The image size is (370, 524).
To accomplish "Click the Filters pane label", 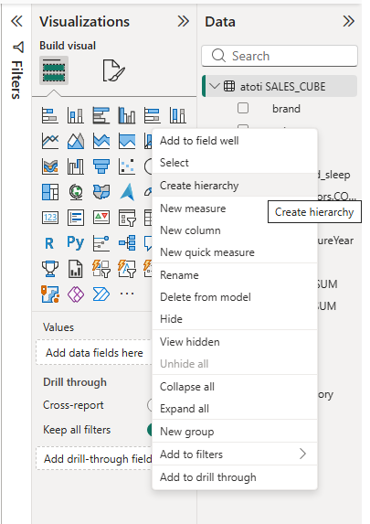I will coord(16,80).
